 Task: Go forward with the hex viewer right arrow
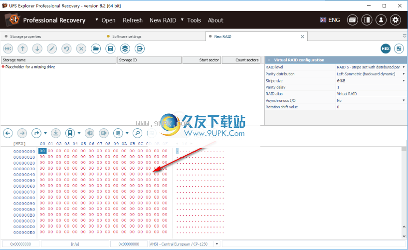pyautogui.click(x=22, y=133)
